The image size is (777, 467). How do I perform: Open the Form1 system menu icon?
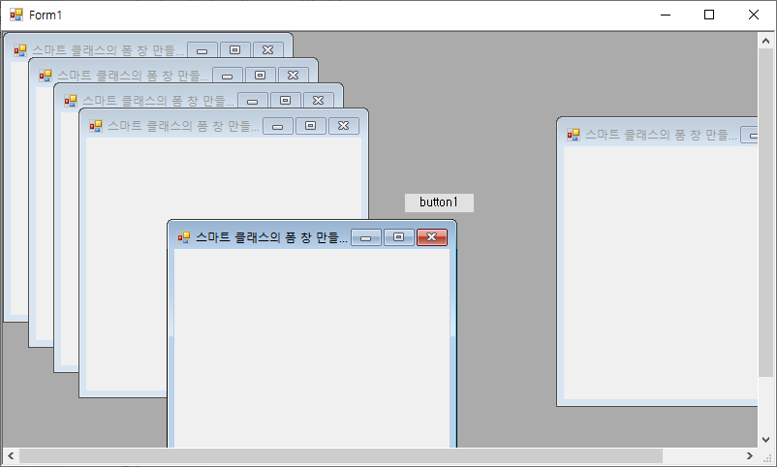pos(16,15)
